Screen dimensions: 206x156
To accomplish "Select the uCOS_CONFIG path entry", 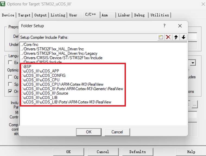I will 43,76.
